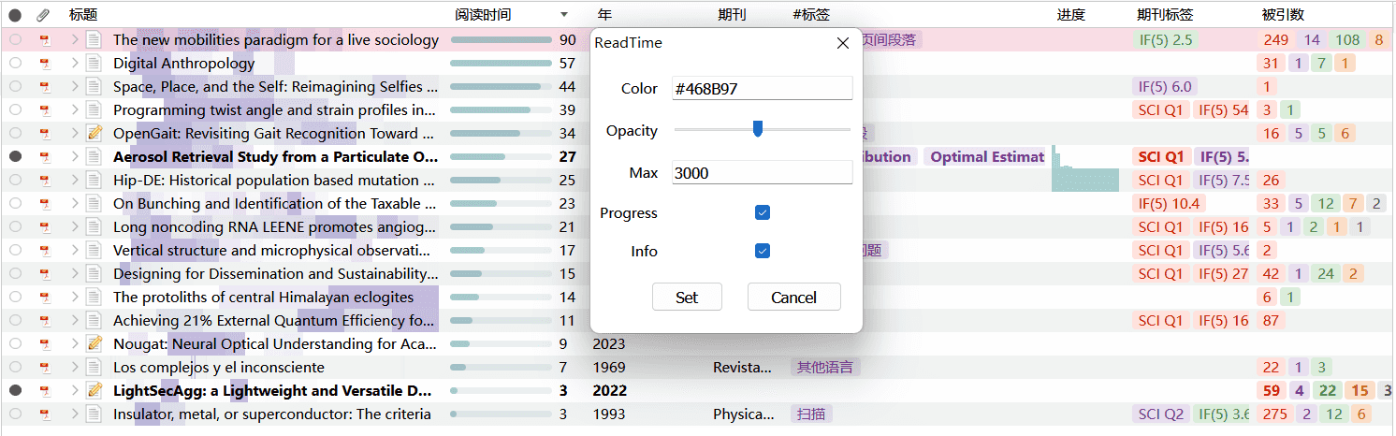
Task: Uncheck the Progress checkbox
Action: [763, 213]
